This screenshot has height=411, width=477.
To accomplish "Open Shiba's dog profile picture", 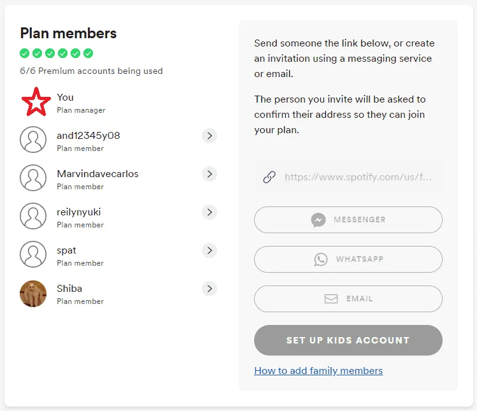I will click(33, 294).
